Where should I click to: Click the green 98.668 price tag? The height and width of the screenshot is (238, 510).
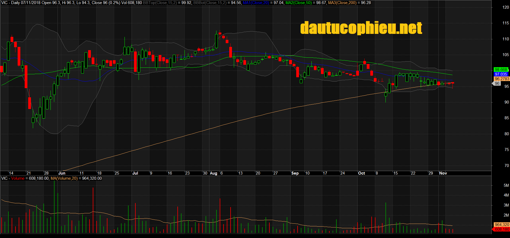[x=501, y=70]
